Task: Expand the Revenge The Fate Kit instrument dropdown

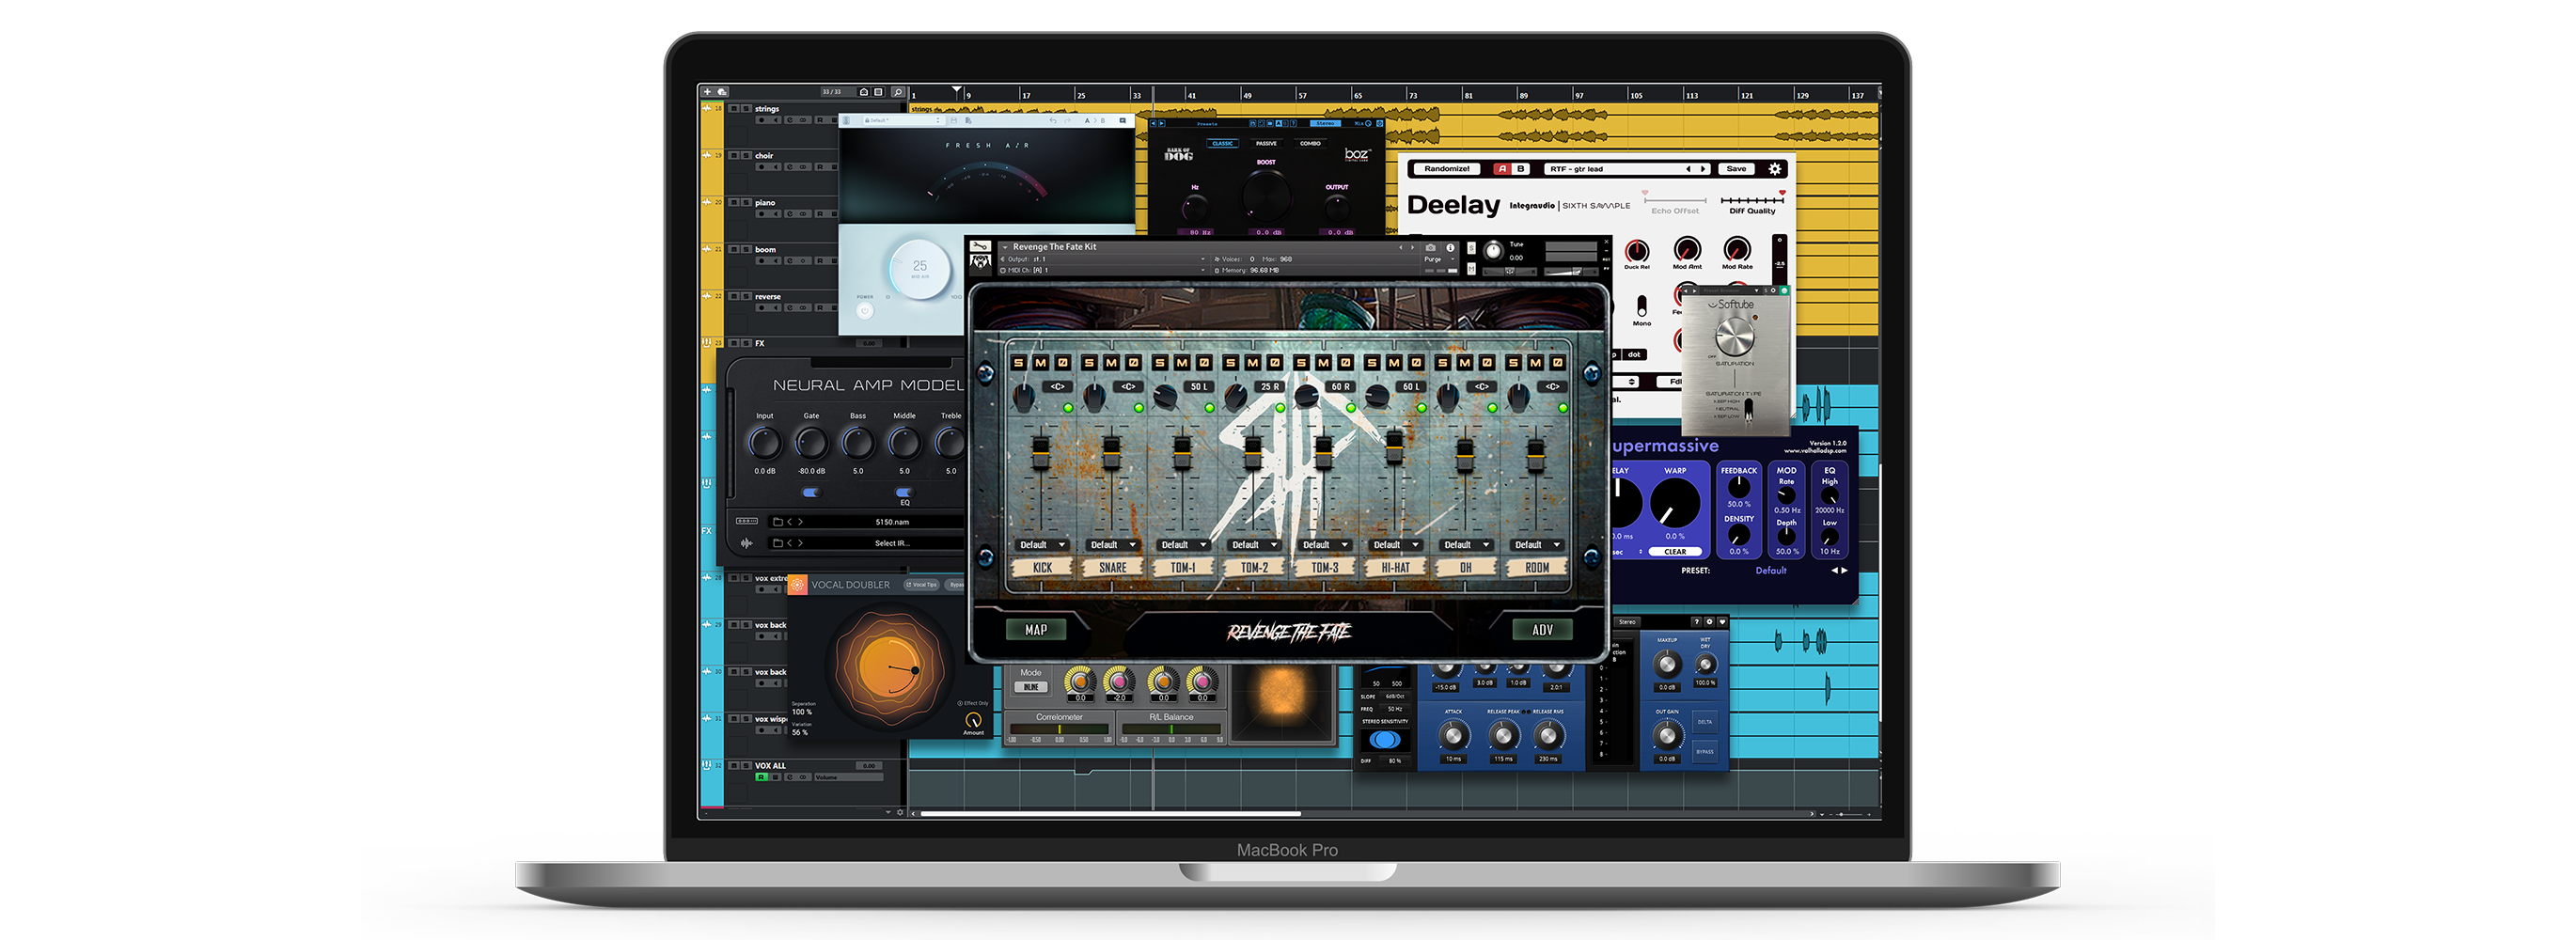Action: click(1005, 247)
